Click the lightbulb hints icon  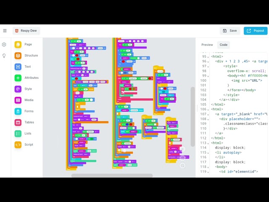pos(4,56)
